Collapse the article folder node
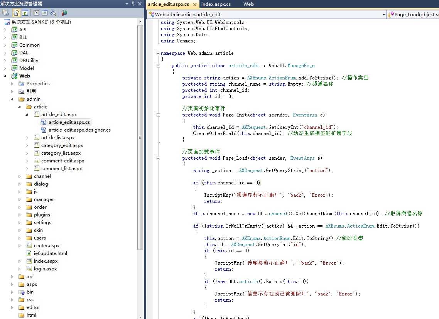Screen dimensions: 439x319 [x=19, y=107]
